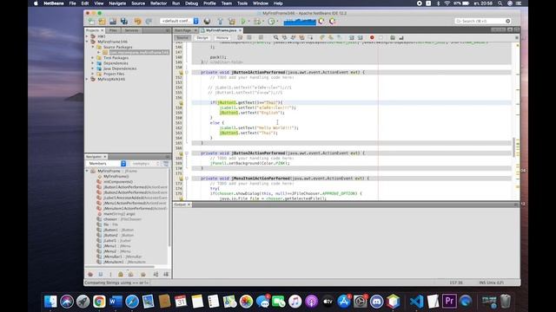The height and width of the screenshot is (312, 556).
Task: Switch to the Services tab
Action: 131,30
